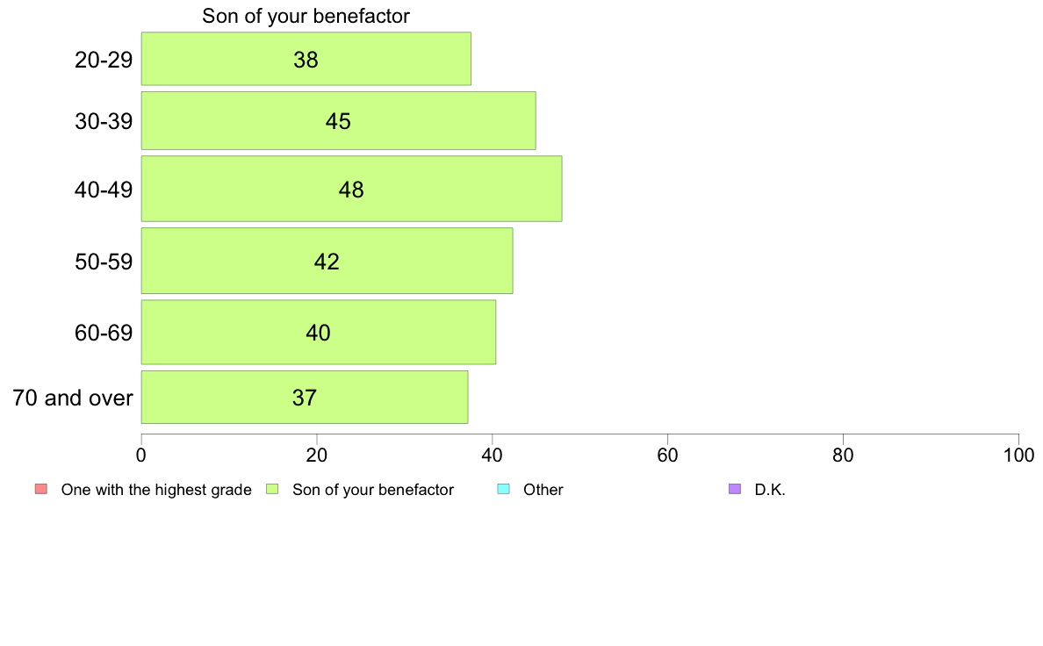The width and height of the screenshot is (1043, 646).
Task: Click the 'D.K.' legend label text
Action: [x=770, y=490]
